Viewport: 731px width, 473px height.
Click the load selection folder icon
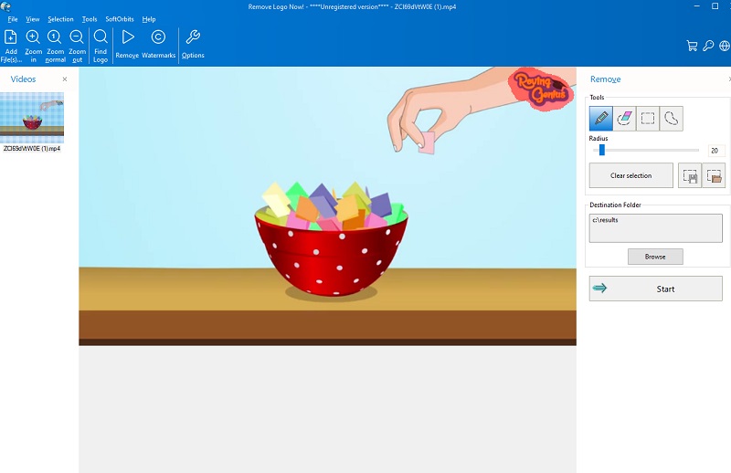(x=714, y=175)
